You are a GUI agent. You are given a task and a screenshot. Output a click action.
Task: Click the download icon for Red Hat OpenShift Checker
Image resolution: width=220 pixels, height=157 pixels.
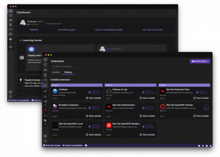pos(206,108)
